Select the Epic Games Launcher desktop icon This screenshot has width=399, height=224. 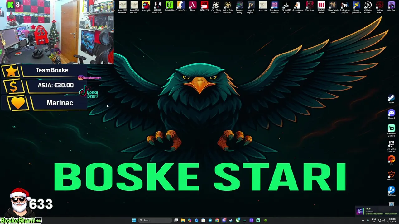coord(391,146)
